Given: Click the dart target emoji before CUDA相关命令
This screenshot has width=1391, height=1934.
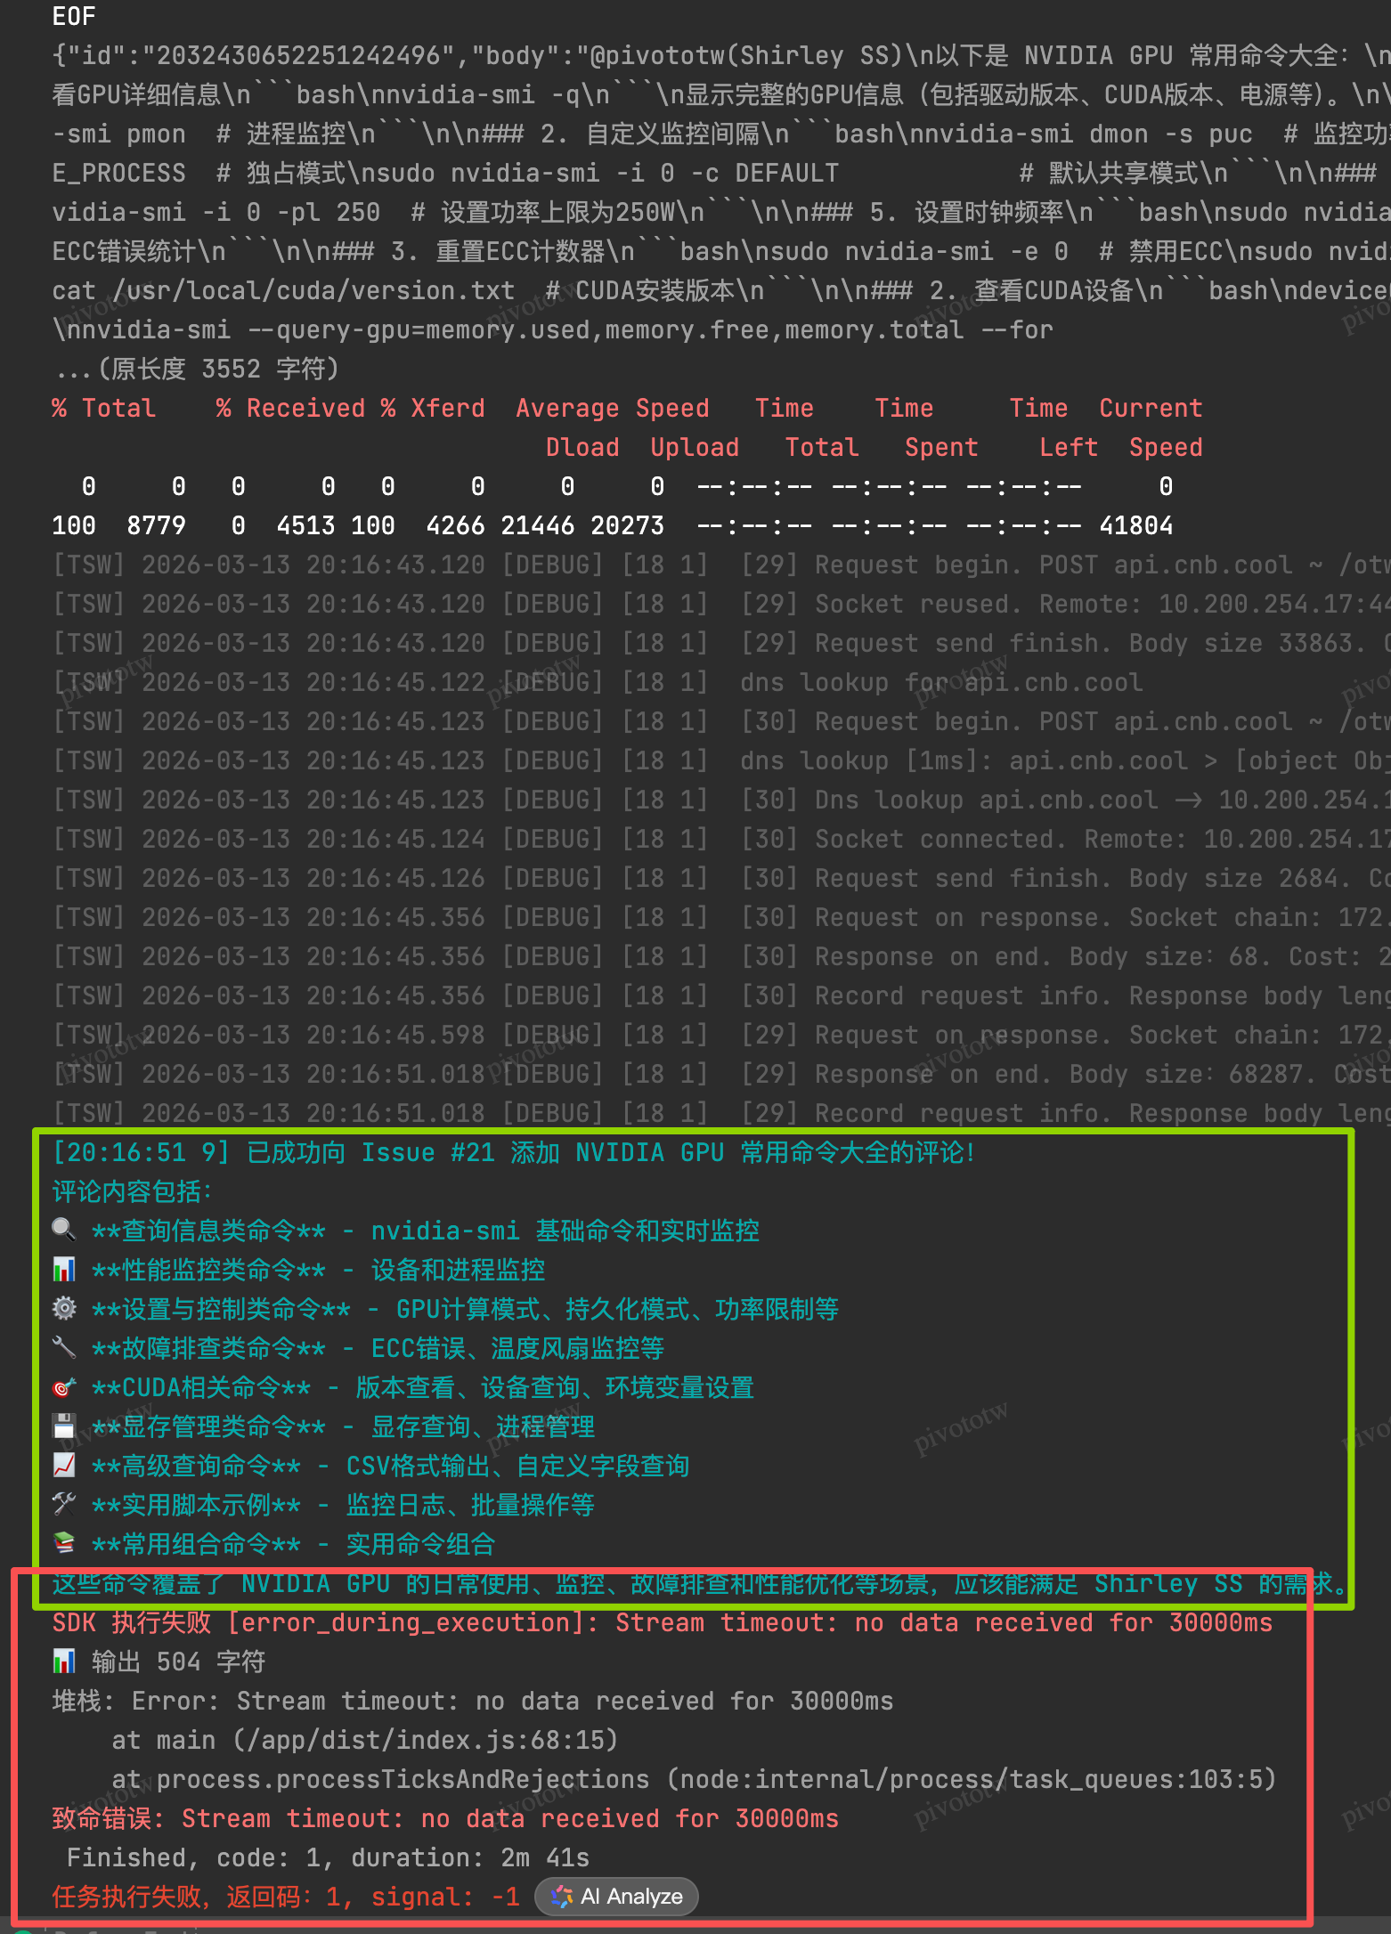Looking at the screenshot, I should coord(63,1387).
